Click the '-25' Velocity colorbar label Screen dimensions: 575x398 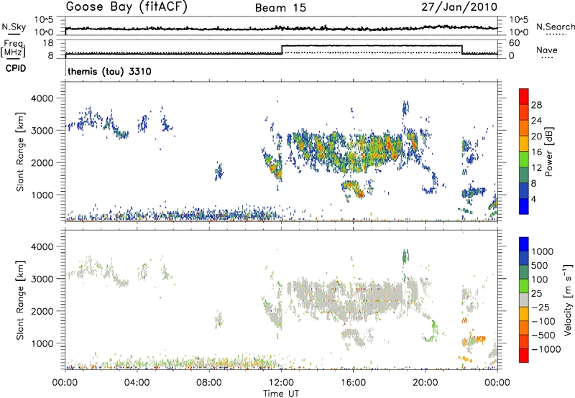540,307
